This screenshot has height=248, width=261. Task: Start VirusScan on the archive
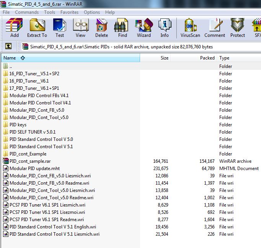click(190, 28)
